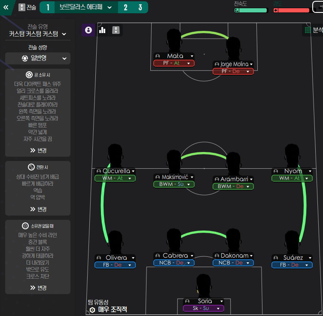Open the 분석 analysis button
The image size is (323, 316).
tap(313, 30)
